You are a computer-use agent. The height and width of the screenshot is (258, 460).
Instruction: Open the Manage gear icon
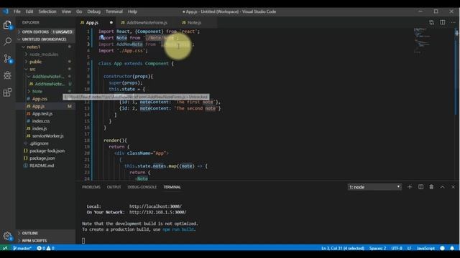[7, 236]
